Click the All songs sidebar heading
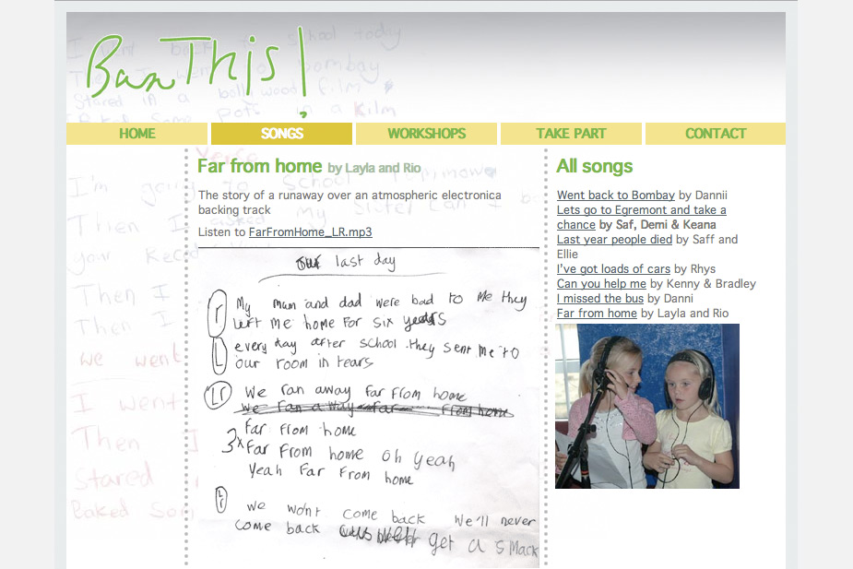 pos(595,167)
